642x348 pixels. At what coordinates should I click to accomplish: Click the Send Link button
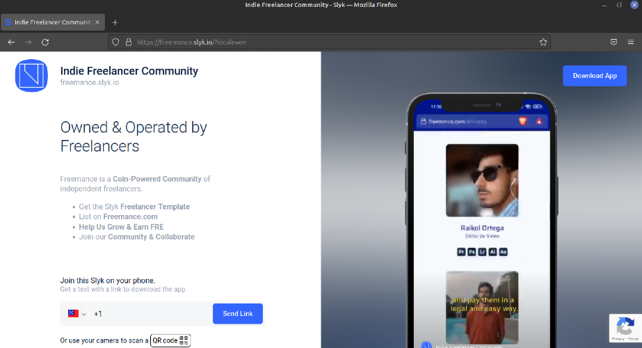[x=238, y=314]
